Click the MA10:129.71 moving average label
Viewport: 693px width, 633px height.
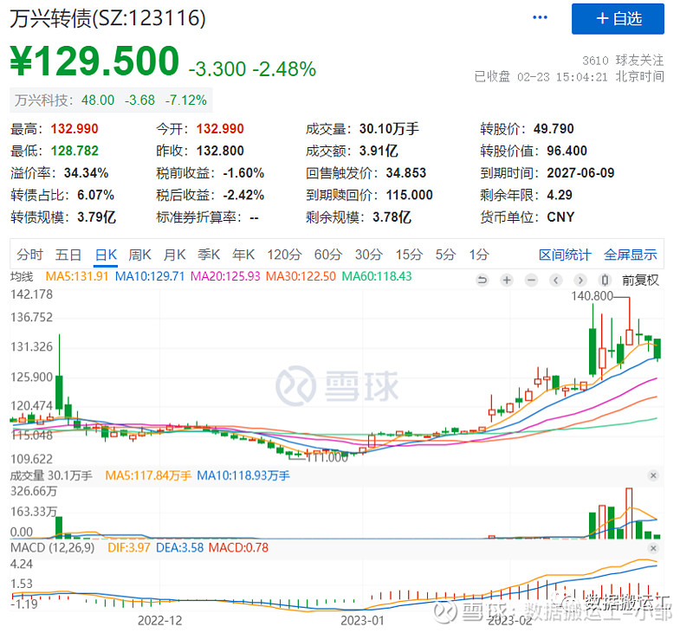click(150, 276)
